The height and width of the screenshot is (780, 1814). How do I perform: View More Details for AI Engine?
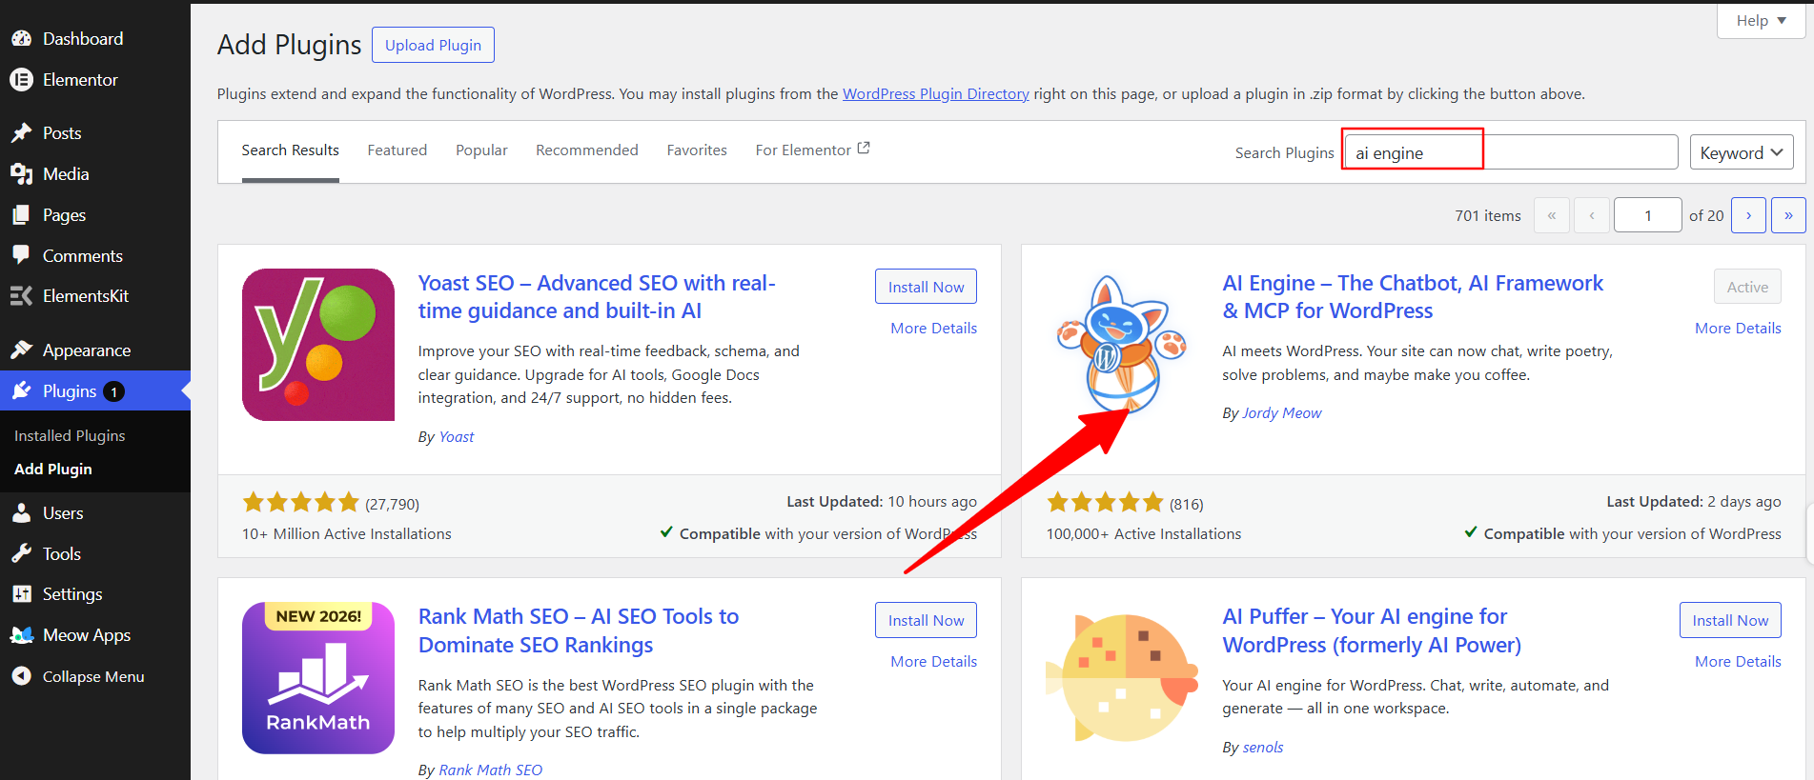1738,328
